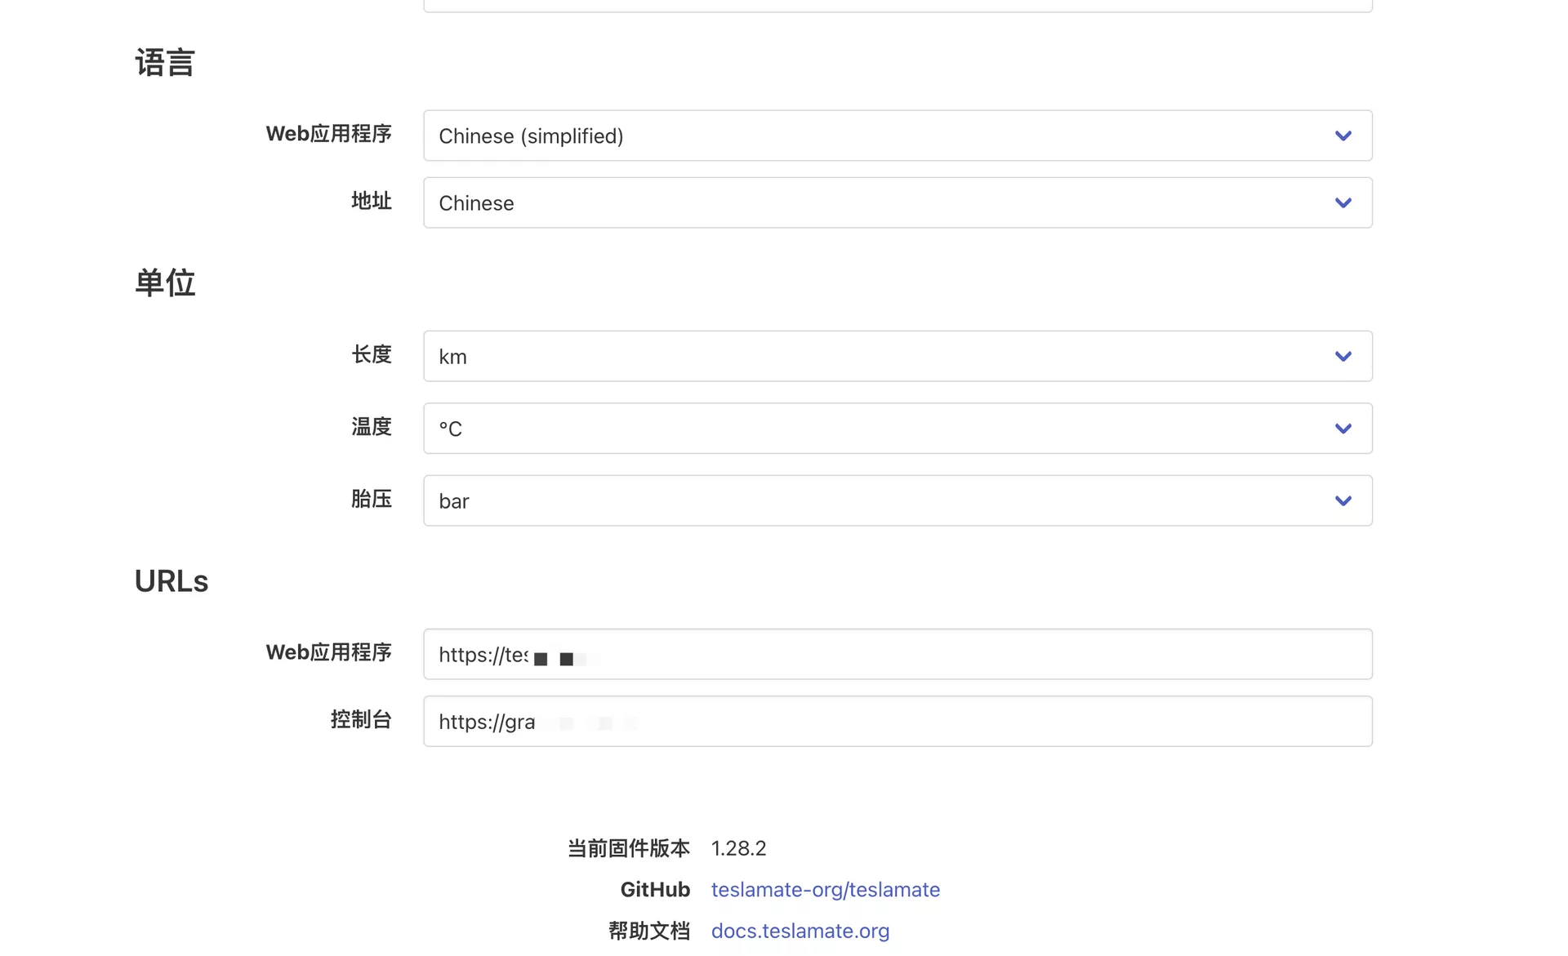This screenshot has height=956, width=1568.
Task: Click chevron arrow on bar tire pressure dropdown
Action: [1343, 500]
